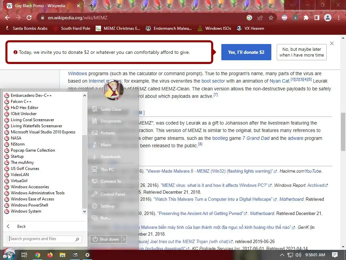Screen dimensions: 346x260
Task: Go back in Chrome
Action: [7, 18]
